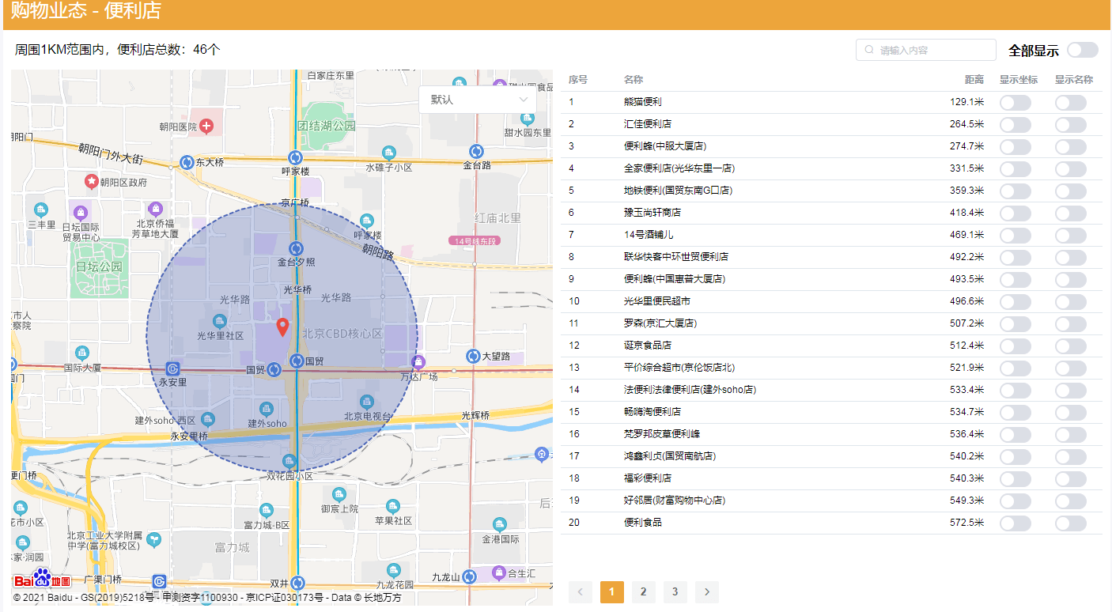This screenshot has width=1112, height=612.
Task: Click the 朝阳区政府 red star icon
Action: pyautogui.click(x=92, y=182)
